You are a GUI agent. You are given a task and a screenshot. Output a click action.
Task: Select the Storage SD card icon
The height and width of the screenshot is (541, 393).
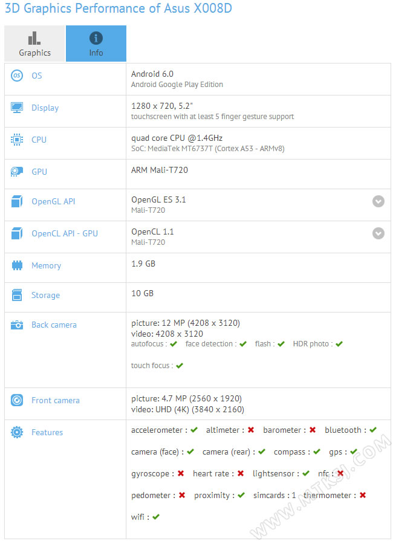click(17, 295)
